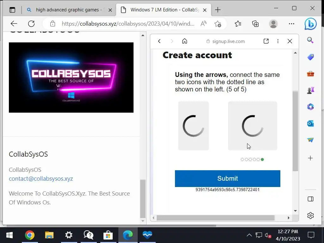Open the user profile avatar
The image size is (324, 243).
coord(273,24)
